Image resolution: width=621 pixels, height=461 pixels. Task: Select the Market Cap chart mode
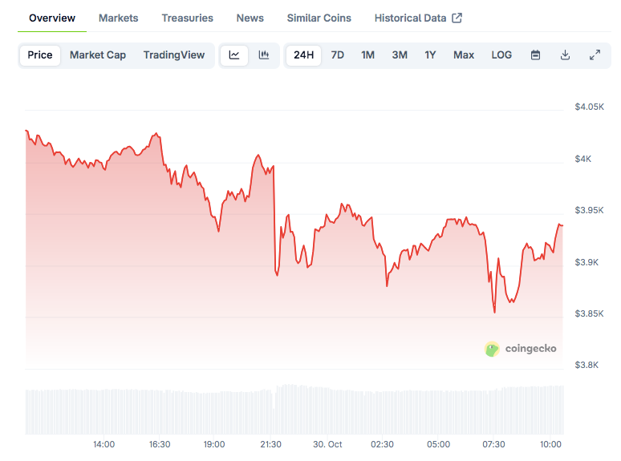[x=98, y=55]
